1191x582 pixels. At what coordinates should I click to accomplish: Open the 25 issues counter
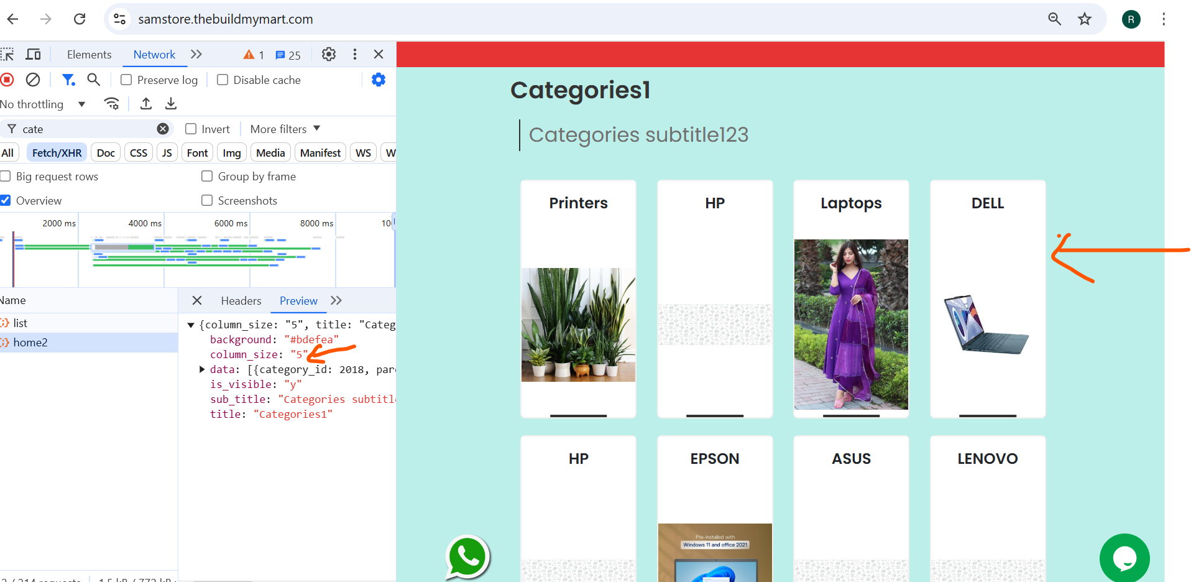tap(288, 55)
